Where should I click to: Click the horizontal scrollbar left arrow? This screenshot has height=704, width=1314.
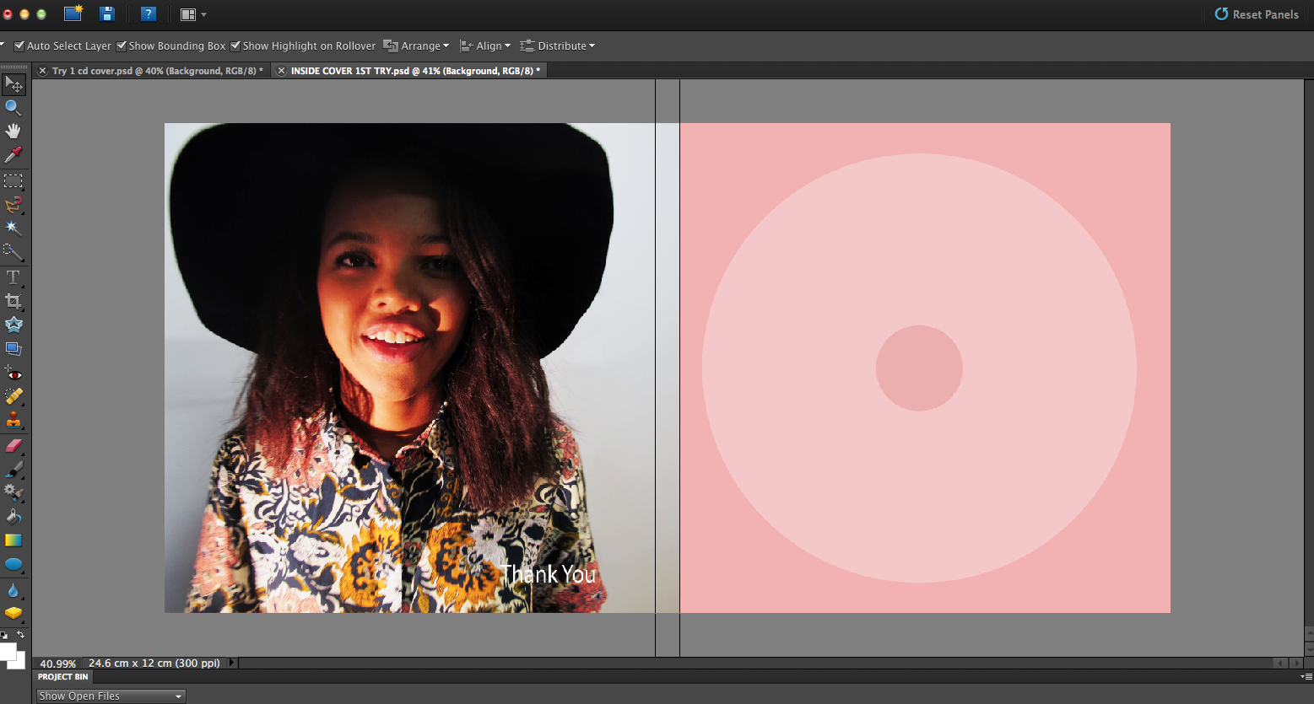[x=1280, y=664]
